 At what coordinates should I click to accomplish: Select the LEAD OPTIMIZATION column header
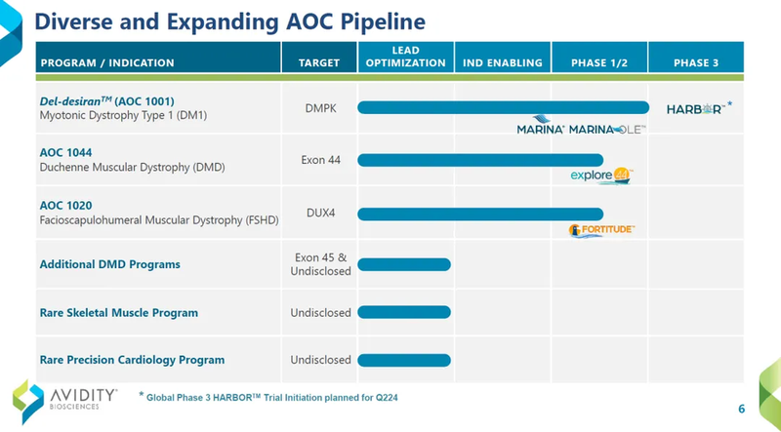coord(403,57)
